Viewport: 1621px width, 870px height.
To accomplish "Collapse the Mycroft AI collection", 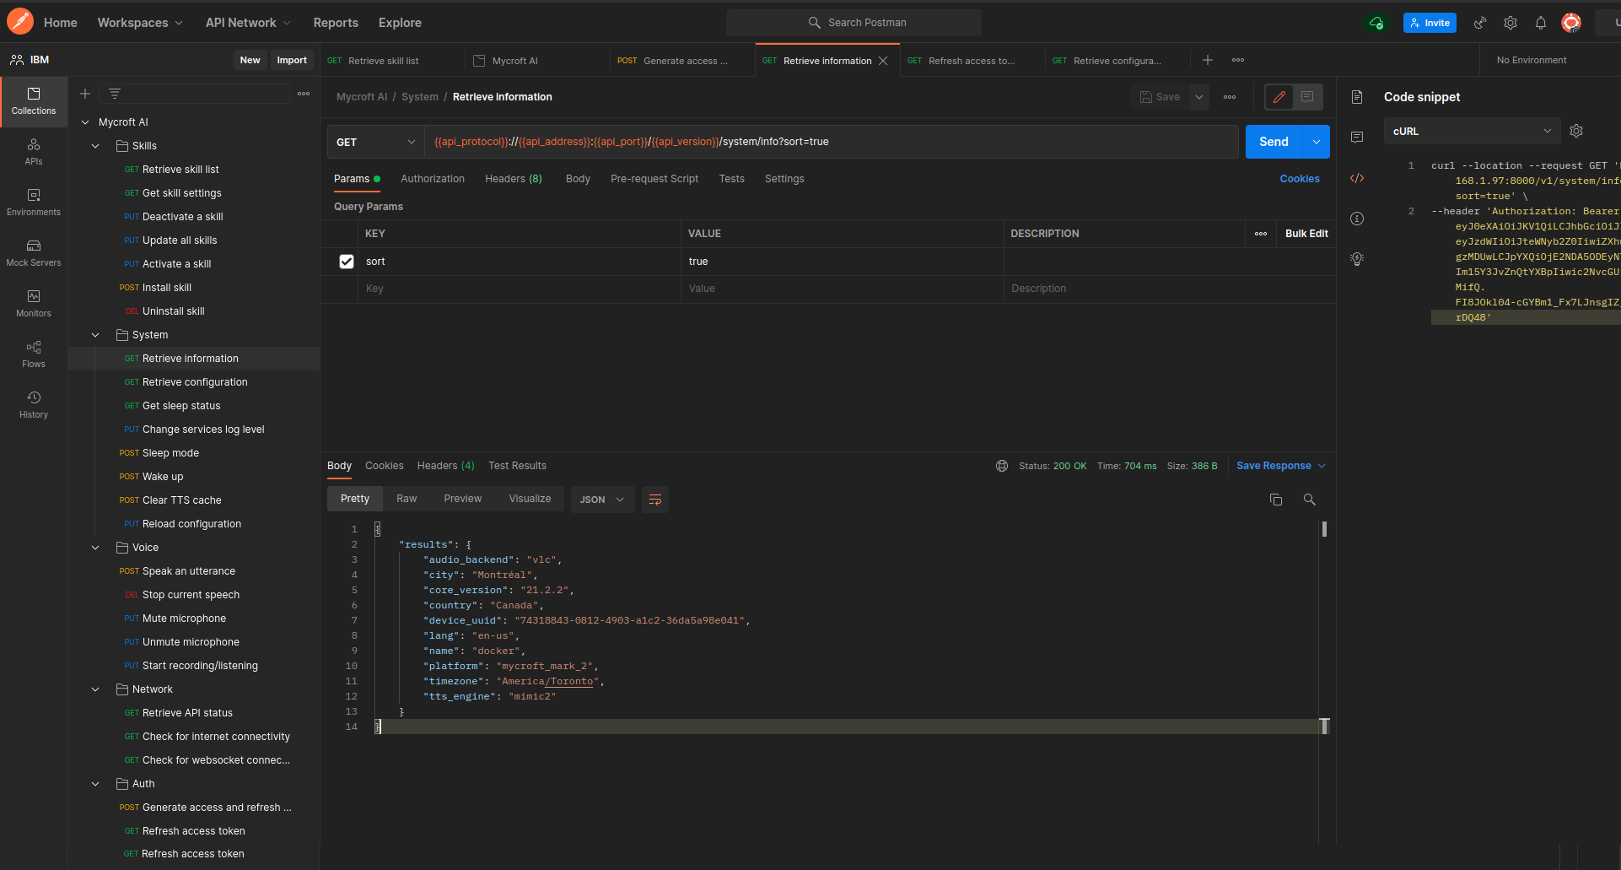I will [x=85, y=122].
